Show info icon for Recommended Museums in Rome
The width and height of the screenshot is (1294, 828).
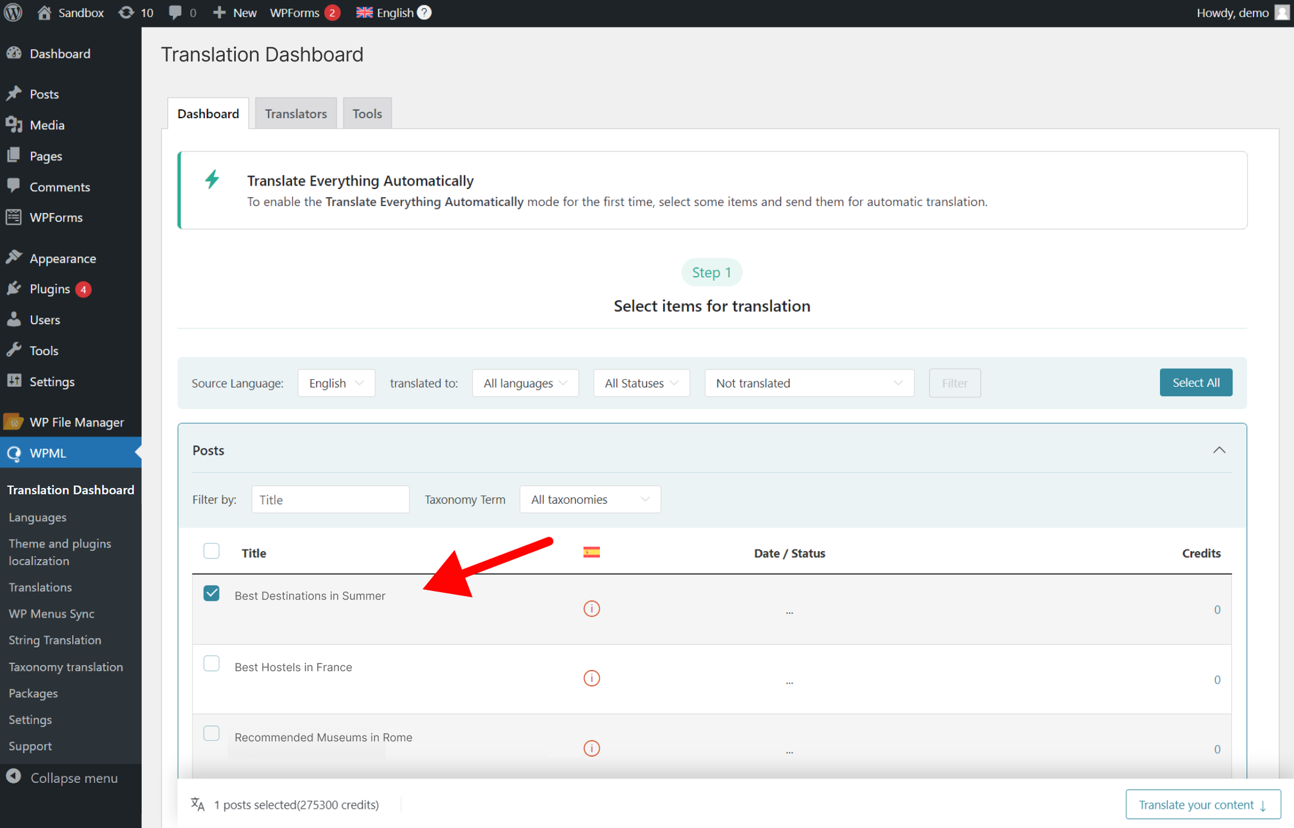point(592,748)
